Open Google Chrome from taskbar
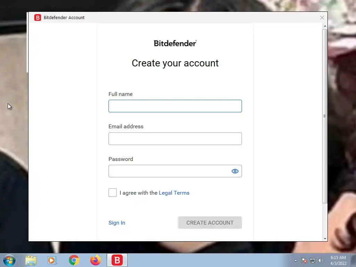The height and width of the screenshot is (267, 356). (74, 260)
